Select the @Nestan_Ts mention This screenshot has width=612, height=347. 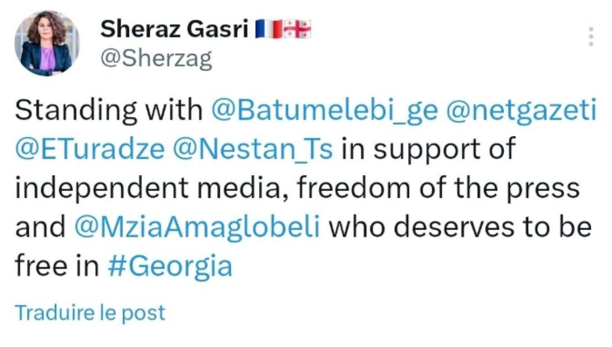click(253, 149)
